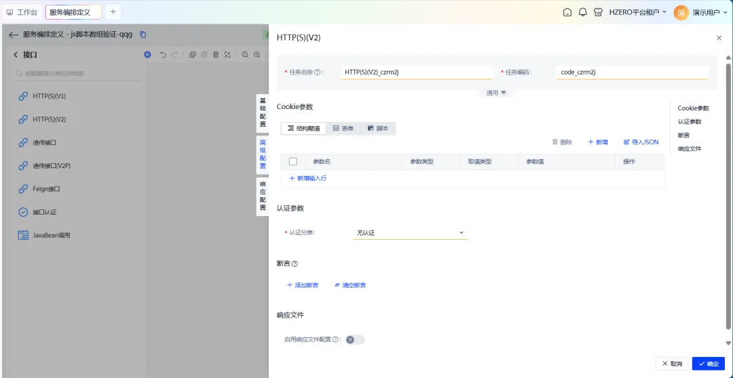Select the 透传接口(V2P) component
This screenshot has width=733, height=378.
pyautogui.click(x=44, y=166)
